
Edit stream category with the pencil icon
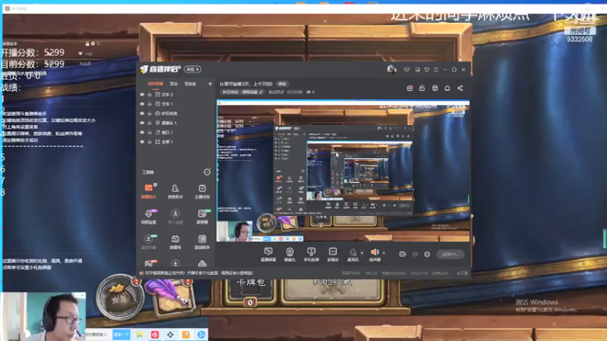click(x=261, y=92)
